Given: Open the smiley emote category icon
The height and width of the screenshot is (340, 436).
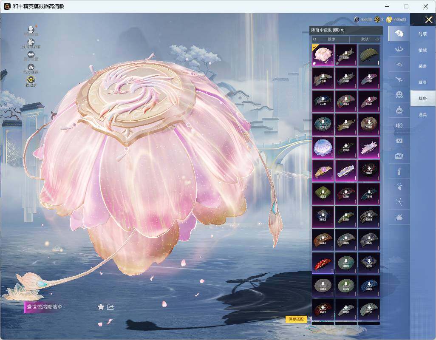Looking at the screenshot, I should 399,95.
